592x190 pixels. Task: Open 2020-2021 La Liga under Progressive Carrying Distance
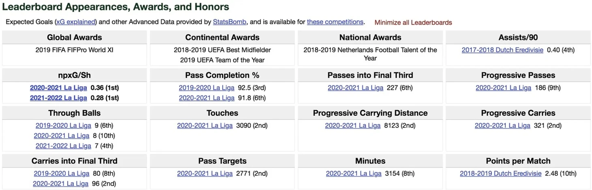coord(353,126)
